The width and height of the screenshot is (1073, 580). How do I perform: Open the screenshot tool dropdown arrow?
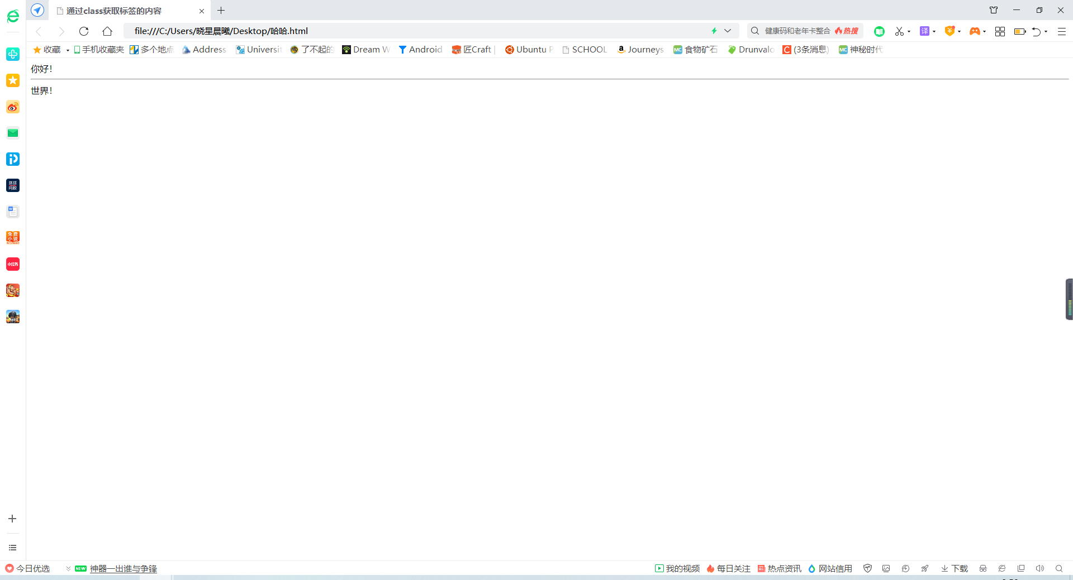[x=909, y=32]
